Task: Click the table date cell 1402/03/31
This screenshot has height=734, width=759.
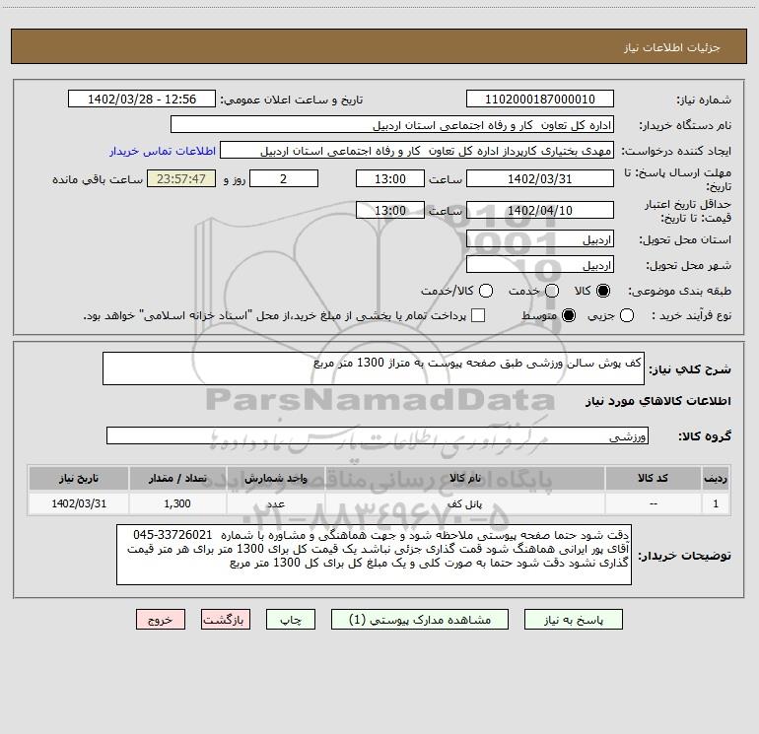Action: pyautogui.click(x=79, y=503)
